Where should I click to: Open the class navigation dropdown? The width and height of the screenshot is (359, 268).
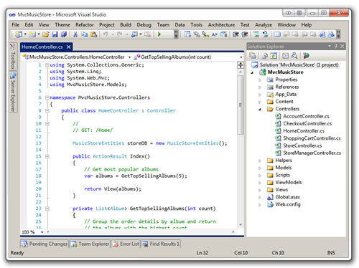point(129,57)
